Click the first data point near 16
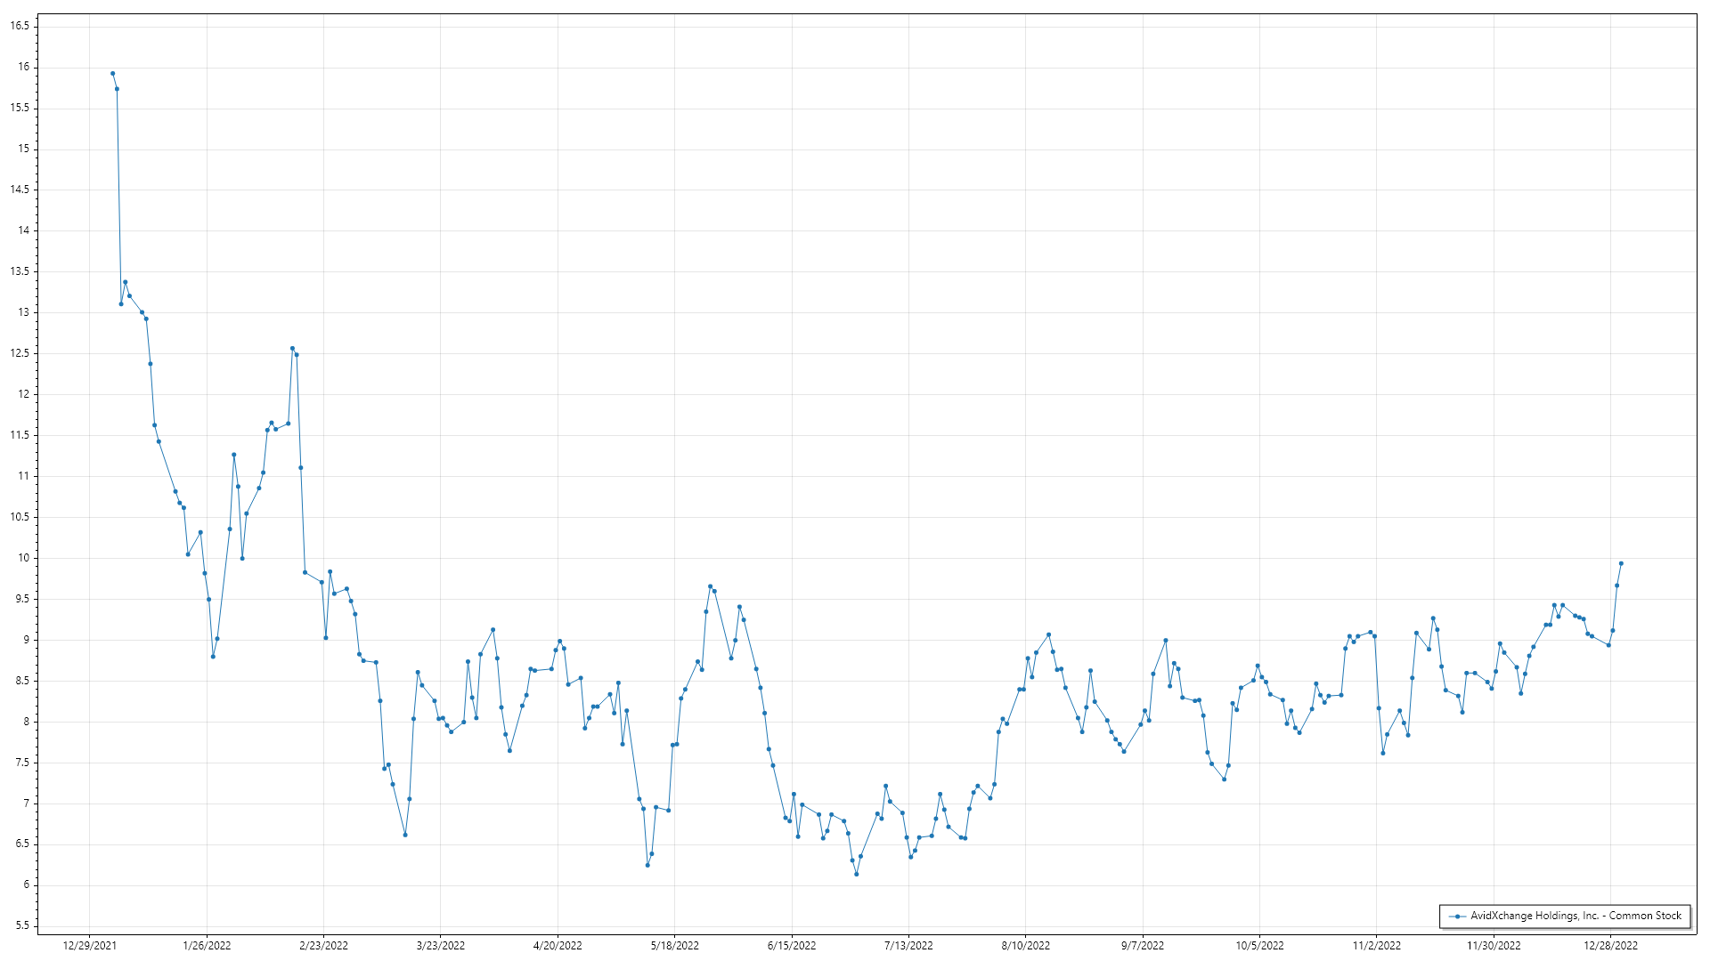This screenshot has height=961, width=1710. coord(112,74)
